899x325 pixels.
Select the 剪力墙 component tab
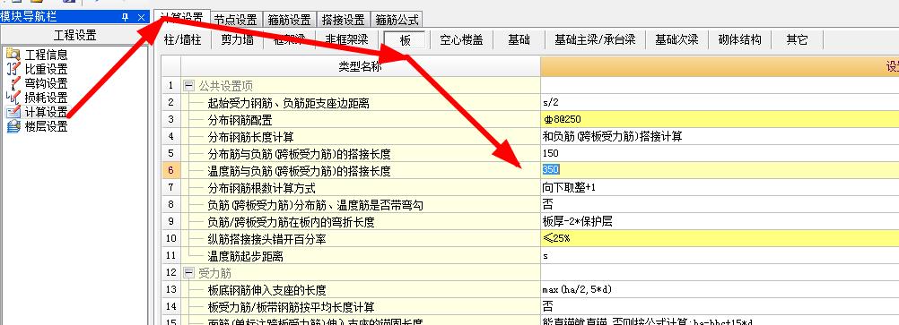click(237, 40)
